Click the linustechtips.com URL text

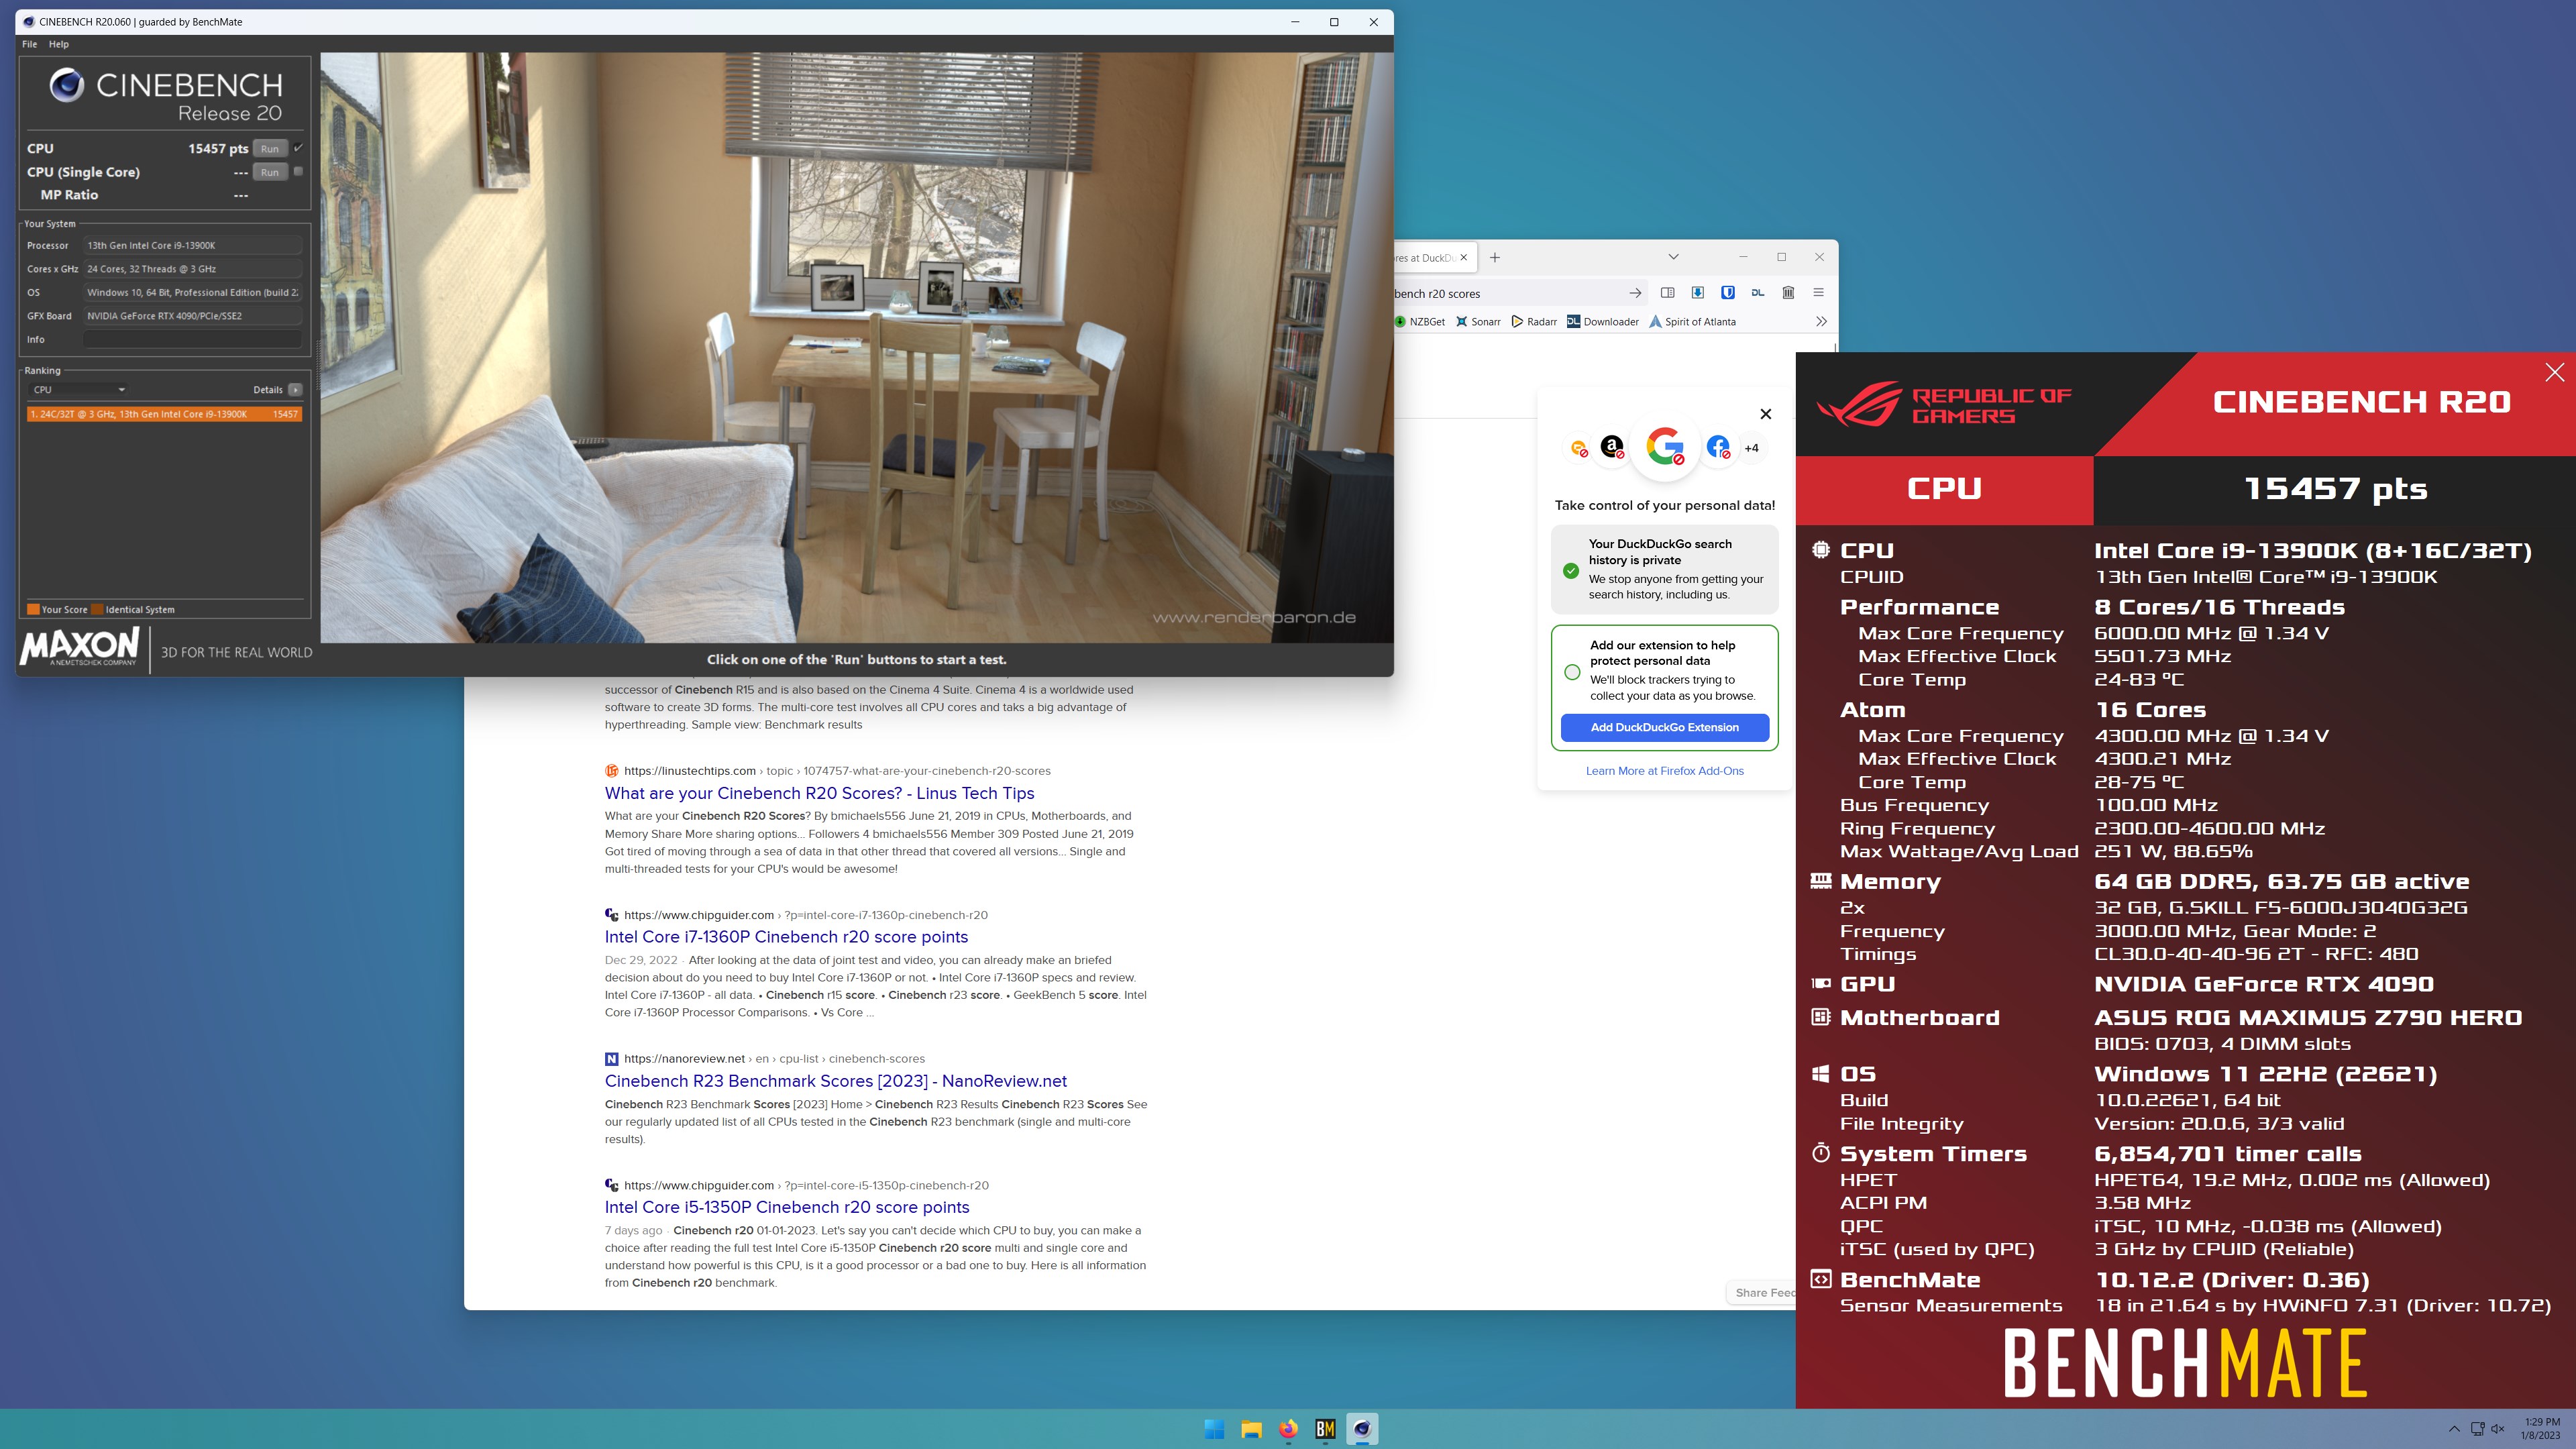pyautogui.click(x=689, y=771)
